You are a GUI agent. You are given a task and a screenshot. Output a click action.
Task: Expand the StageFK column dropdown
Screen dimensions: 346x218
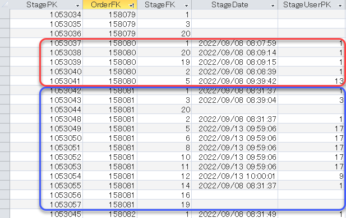tap(187, 6)
